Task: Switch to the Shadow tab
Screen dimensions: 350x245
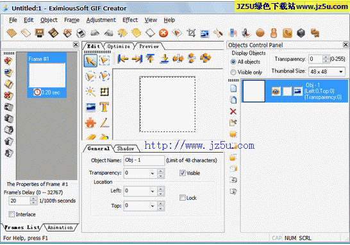Action: point(126,149)
